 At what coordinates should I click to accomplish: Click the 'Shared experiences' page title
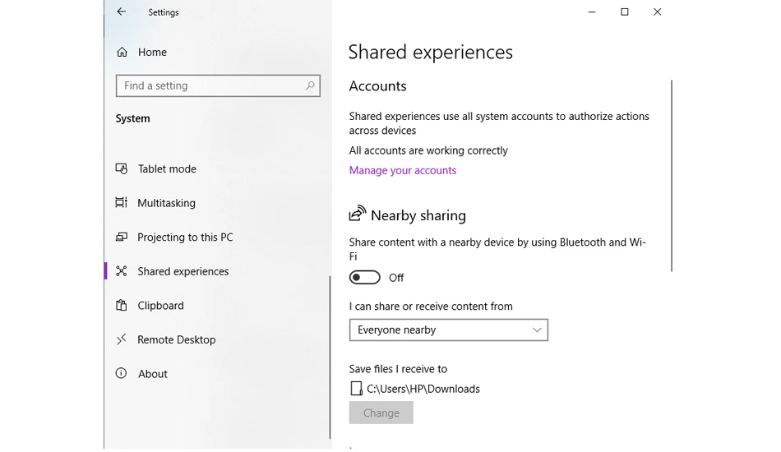(x=430, y=53)
